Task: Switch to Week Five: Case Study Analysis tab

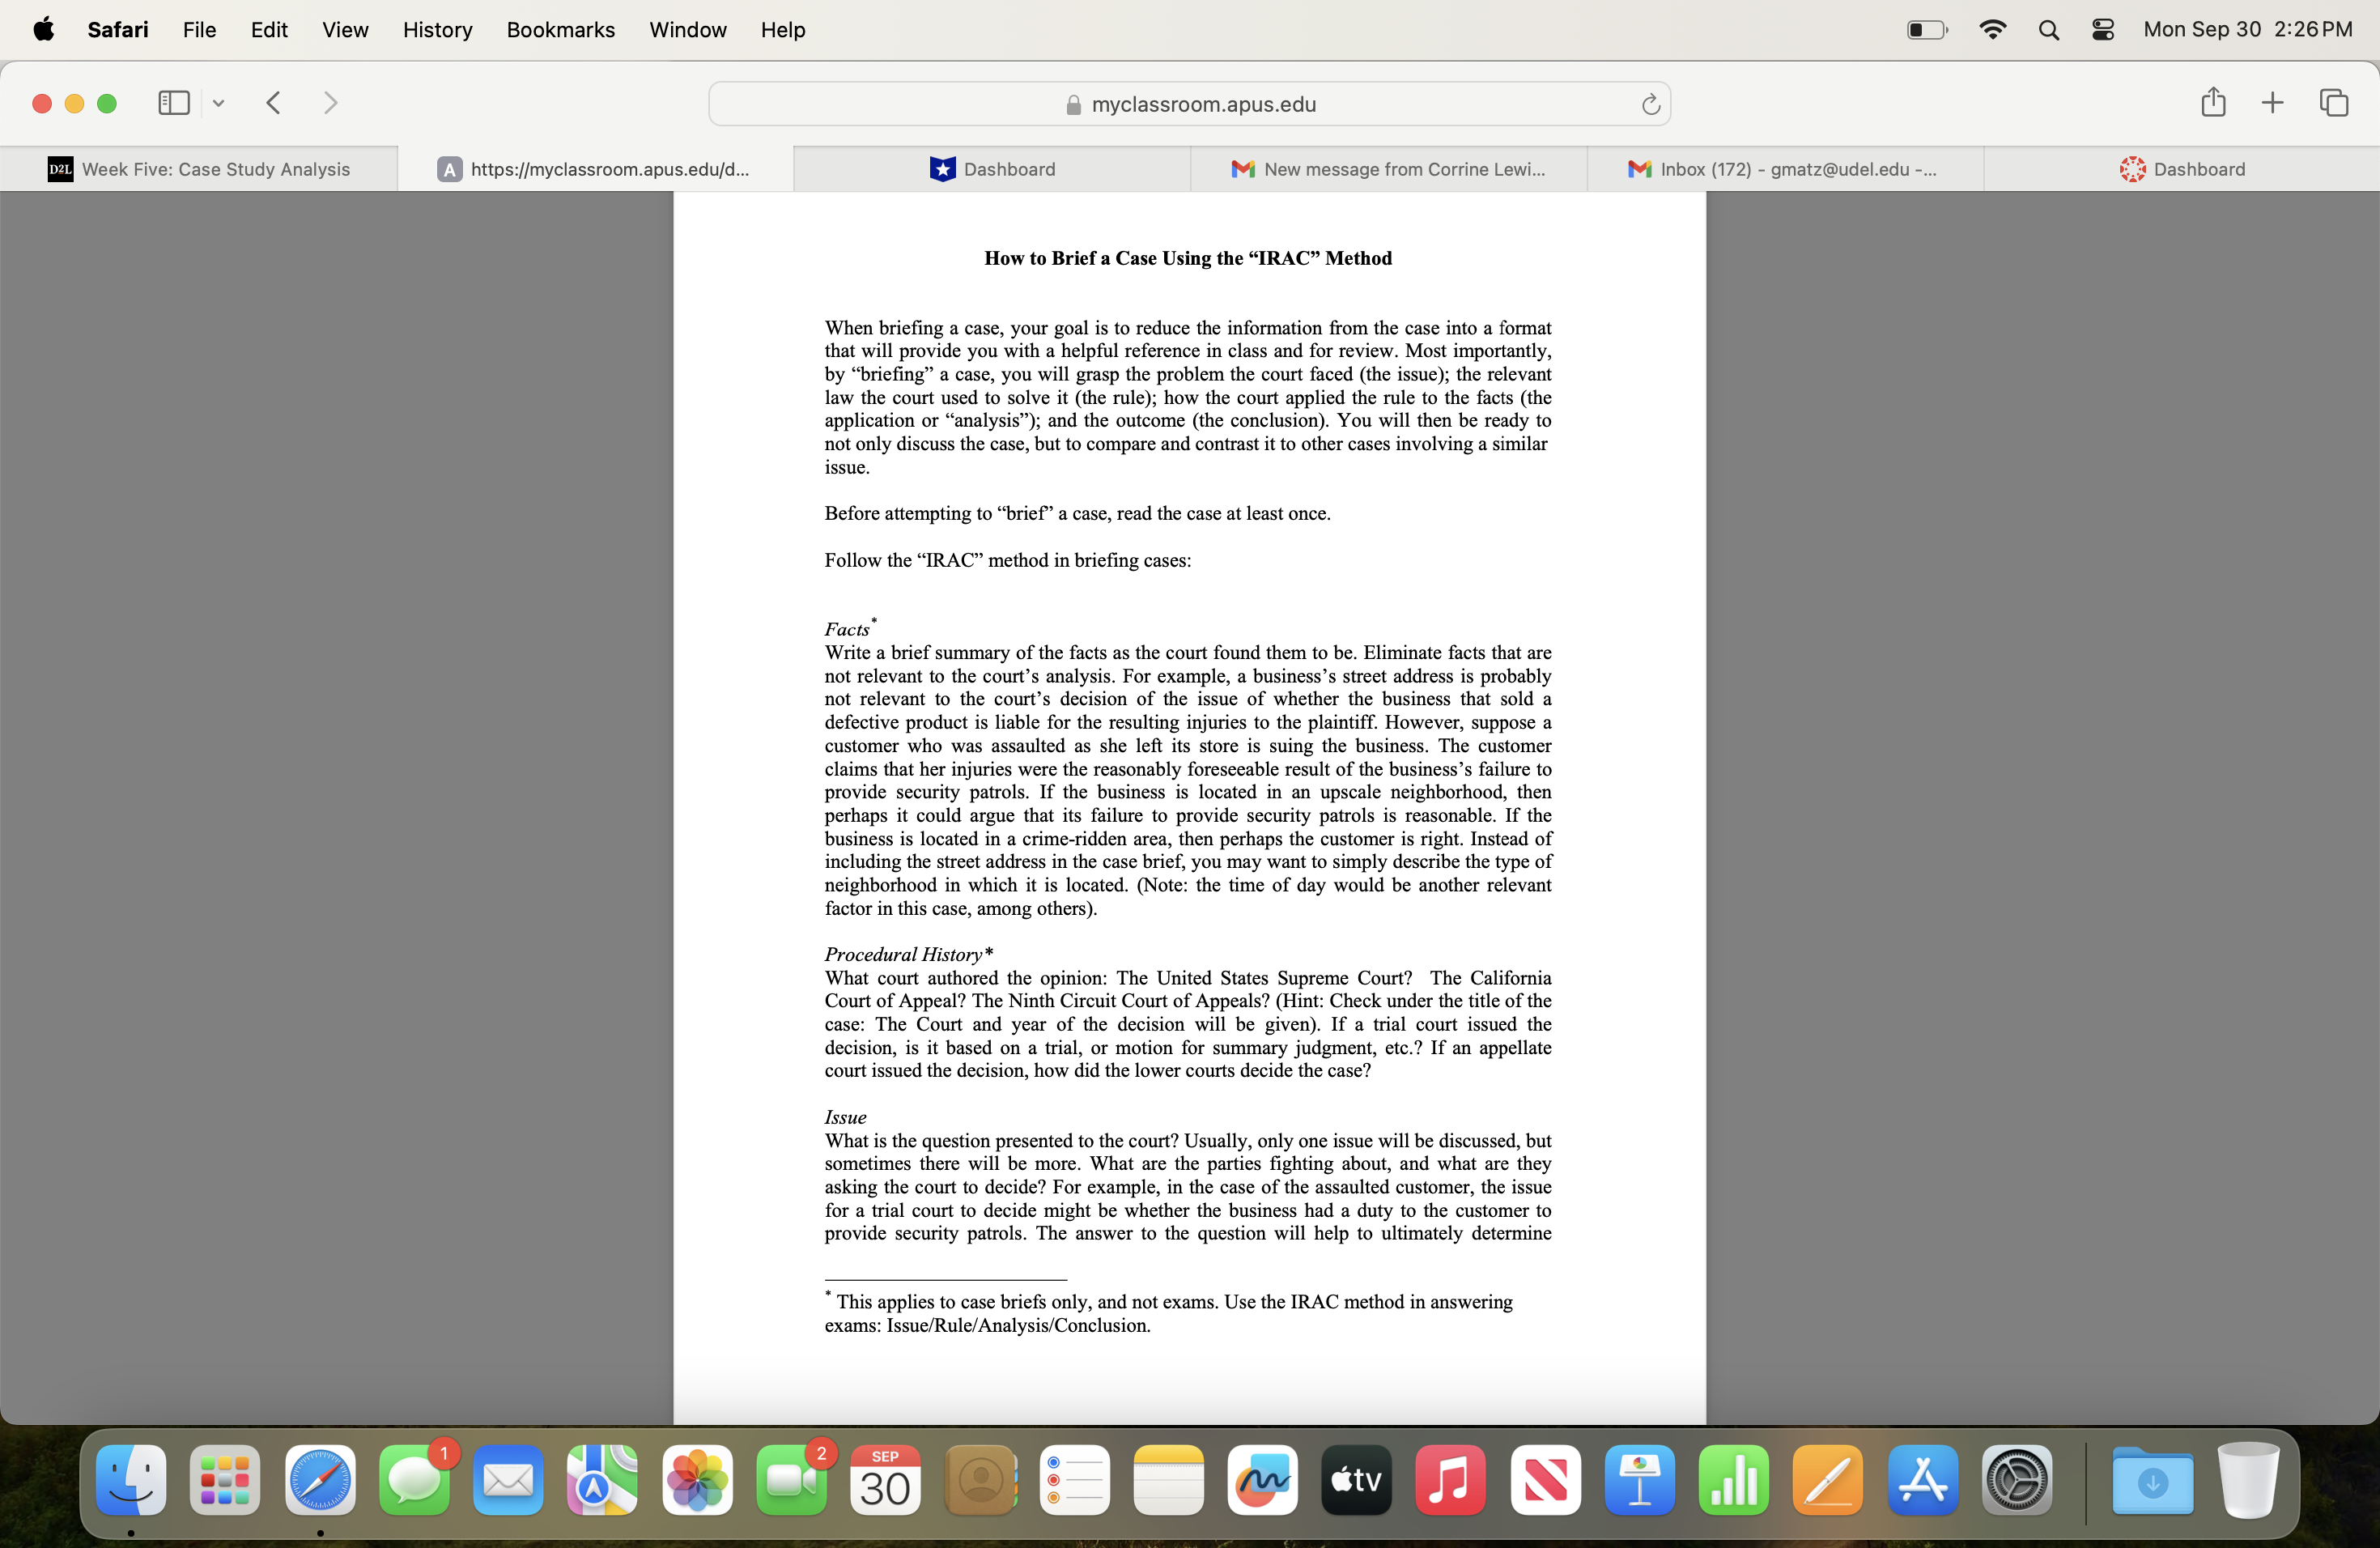Action: [x=214, y=168]
